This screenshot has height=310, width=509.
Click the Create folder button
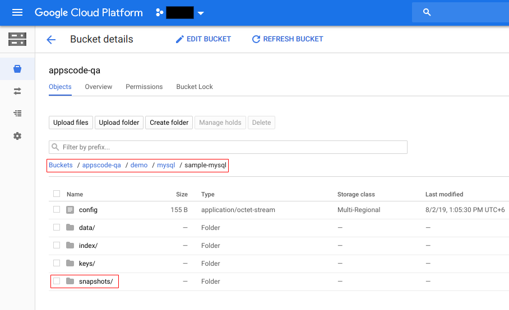(x=169, y=123)
